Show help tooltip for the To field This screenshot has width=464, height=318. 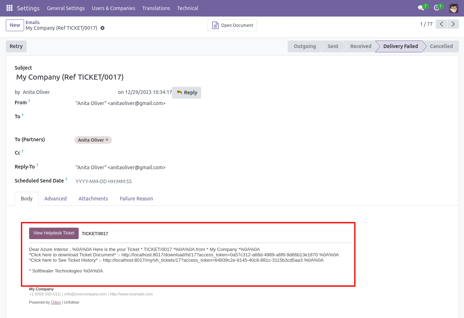point(23,115)
